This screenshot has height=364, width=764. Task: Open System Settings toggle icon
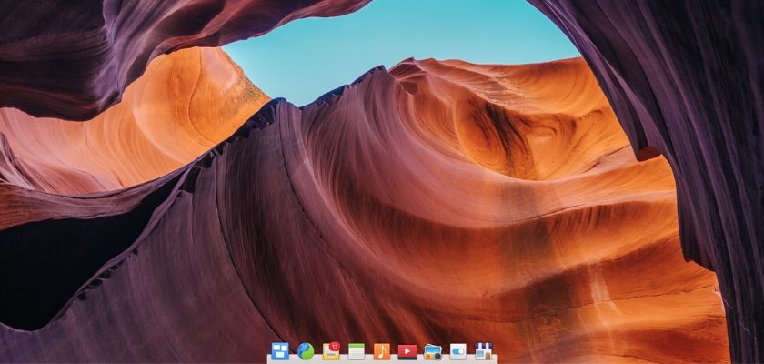(x=458, y=351)
